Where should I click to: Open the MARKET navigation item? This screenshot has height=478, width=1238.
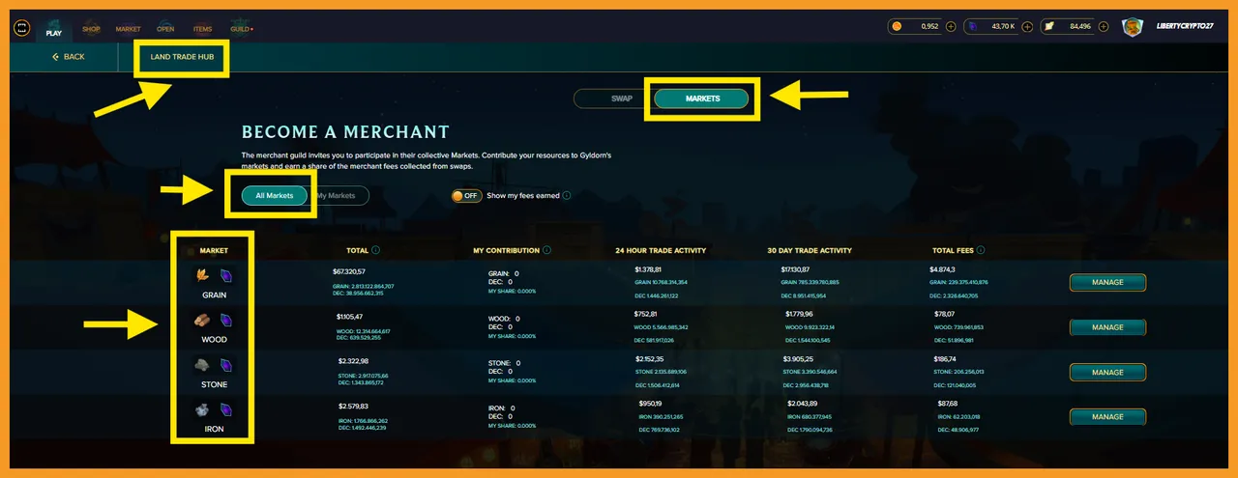128,29
